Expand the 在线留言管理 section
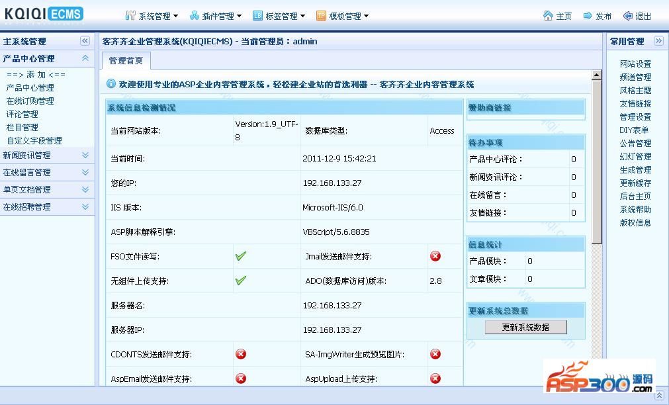 (x=85, y=172)
